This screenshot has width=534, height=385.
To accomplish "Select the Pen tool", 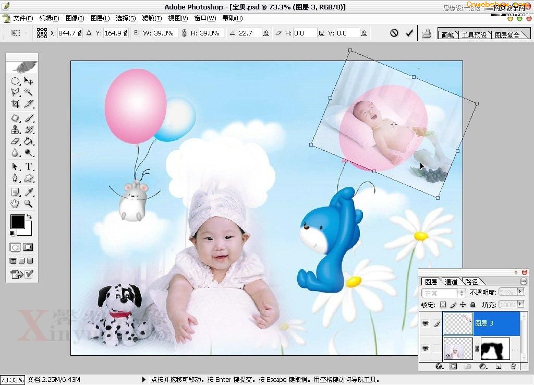I will point(15,178).
